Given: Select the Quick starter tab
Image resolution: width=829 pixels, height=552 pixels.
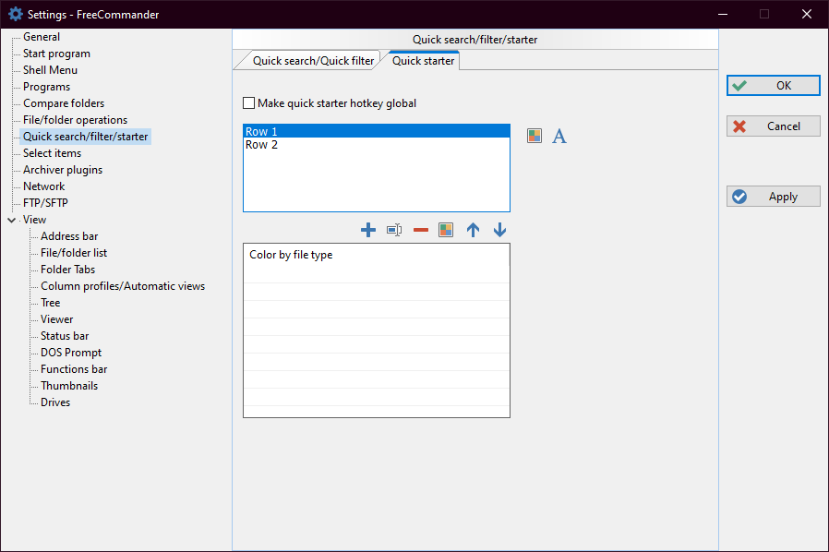Looking at the screenshot, I should pos(423,61).
